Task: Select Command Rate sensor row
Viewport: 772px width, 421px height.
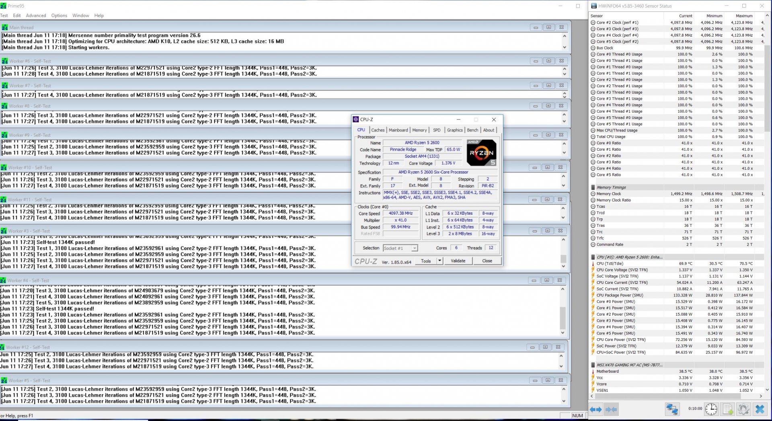Action: pyautogui.click(x=677, y=244)
